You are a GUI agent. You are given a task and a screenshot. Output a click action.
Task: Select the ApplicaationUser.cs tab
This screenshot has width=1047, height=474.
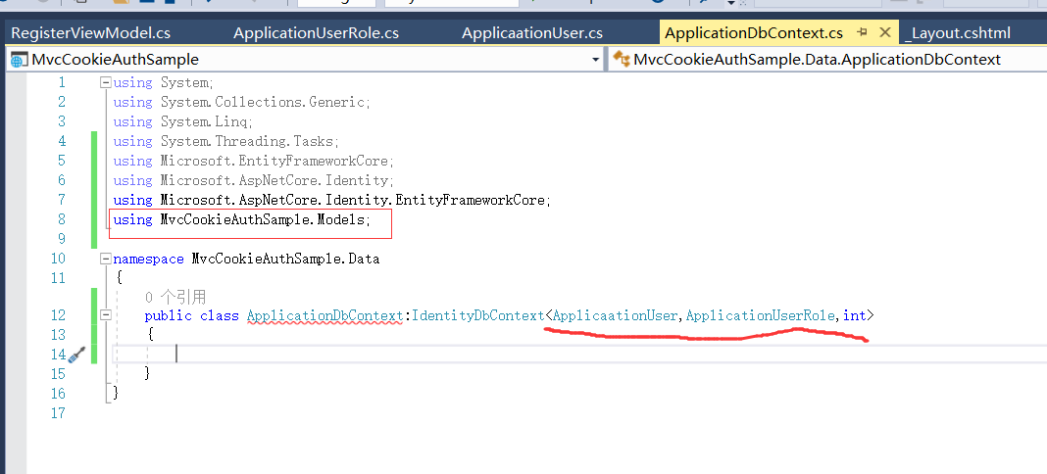(x=532, y=32)
